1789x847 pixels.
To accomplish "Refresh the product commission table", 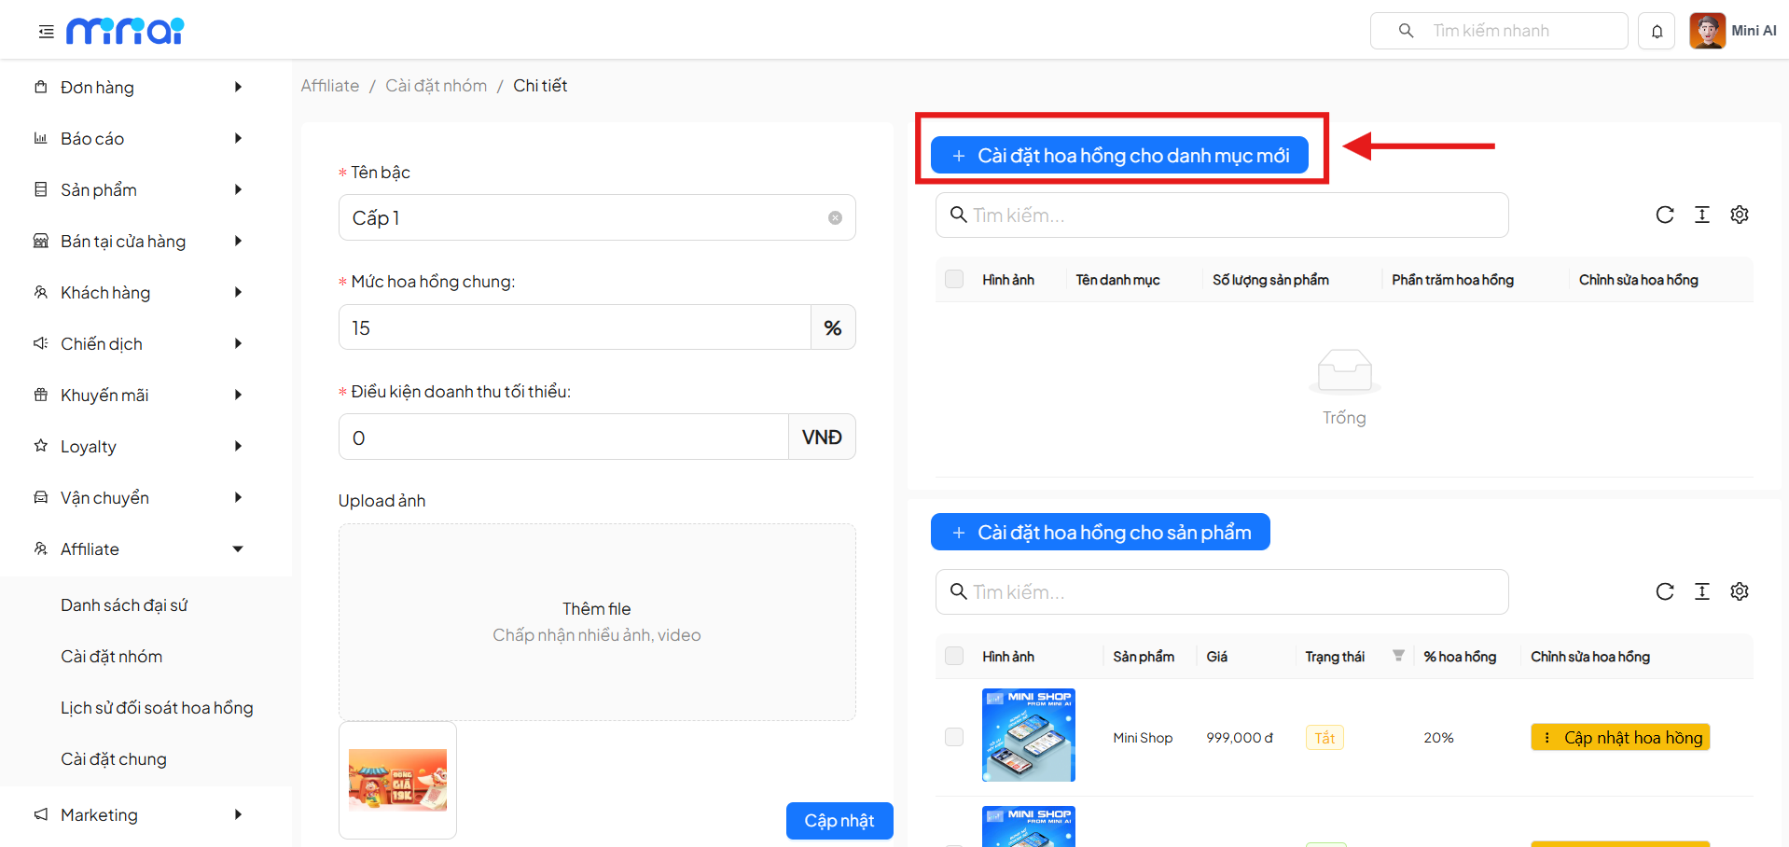I will point(1664,592).
